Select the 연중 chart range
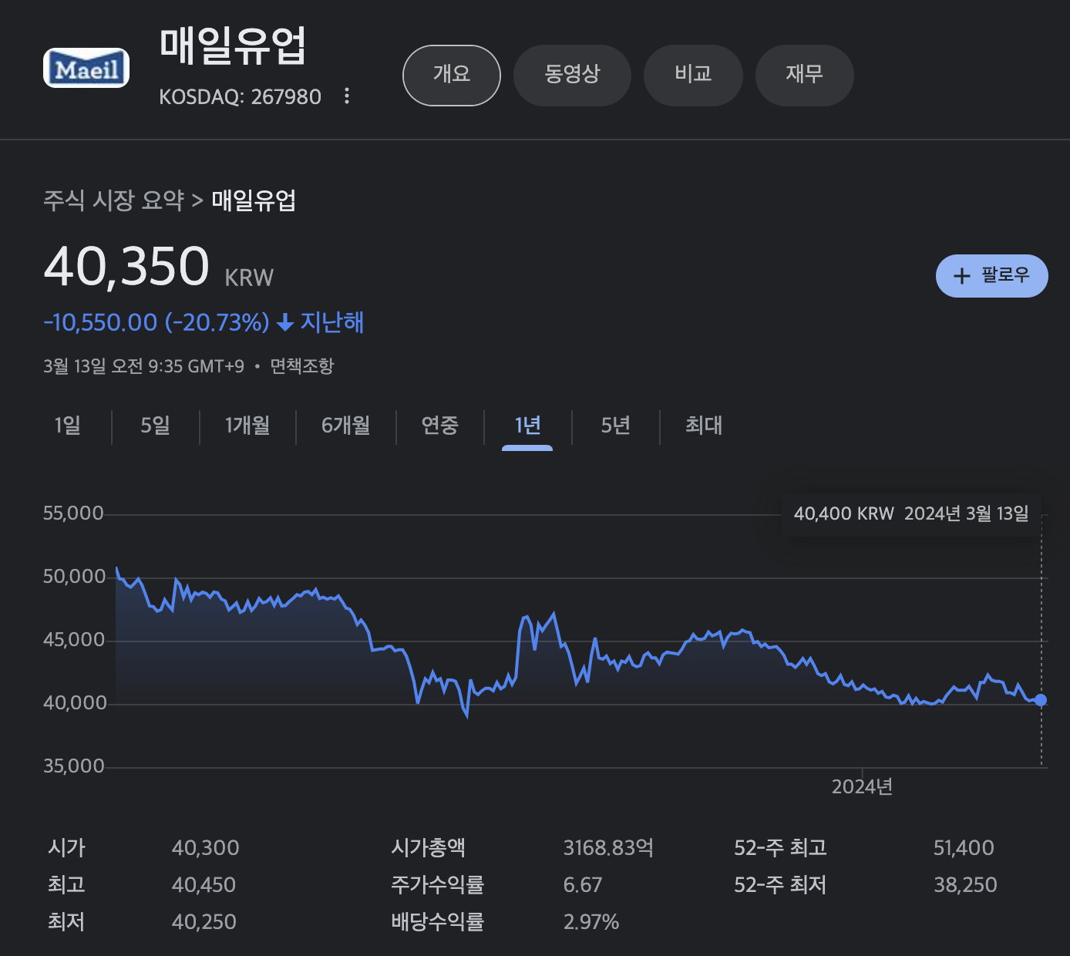 point(439,426)
